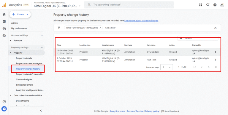
Task: Click the Analytics logo
Action: coord(4,5)
